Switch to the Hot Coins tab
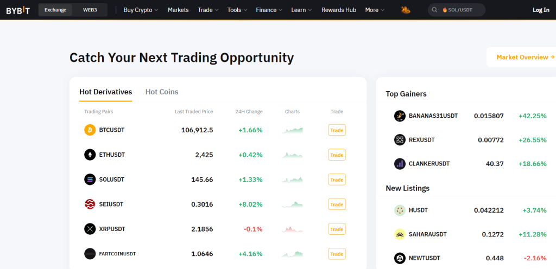The height and width of the screenshot is (269, 556). tap(162, 92)
